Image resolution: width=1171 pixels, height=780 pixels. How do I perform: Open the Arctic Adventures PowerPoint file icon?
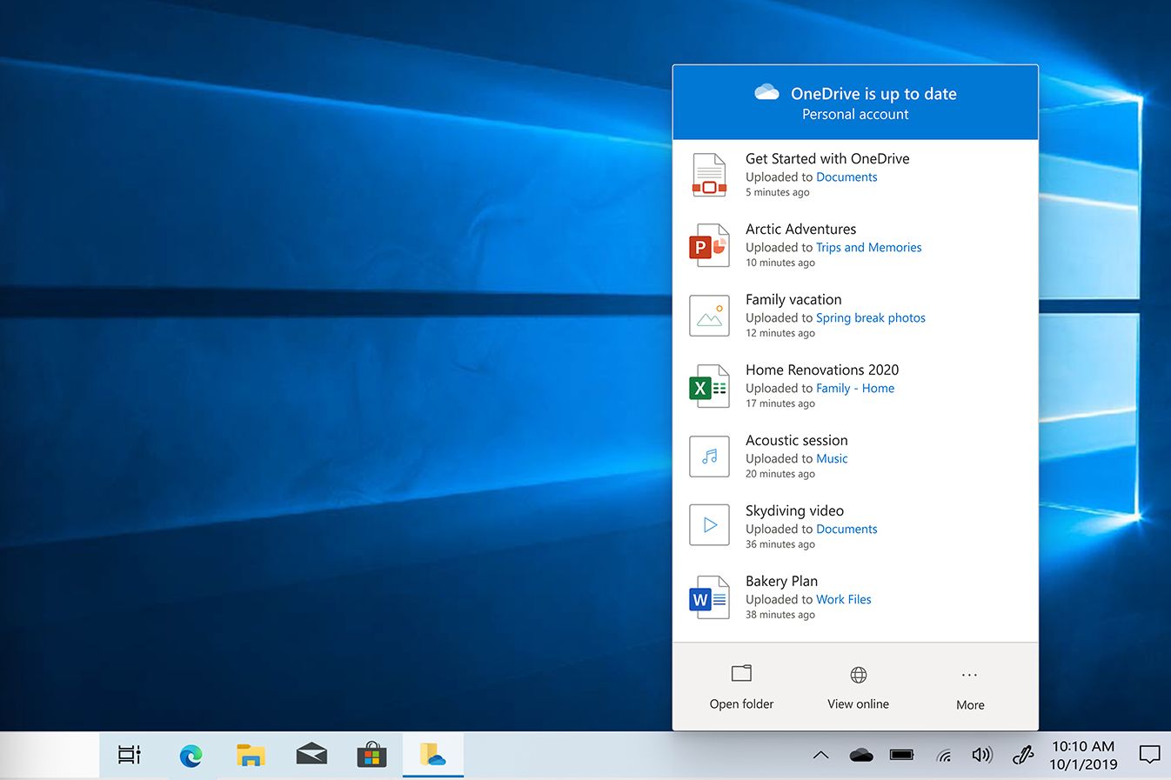(709, 245)
